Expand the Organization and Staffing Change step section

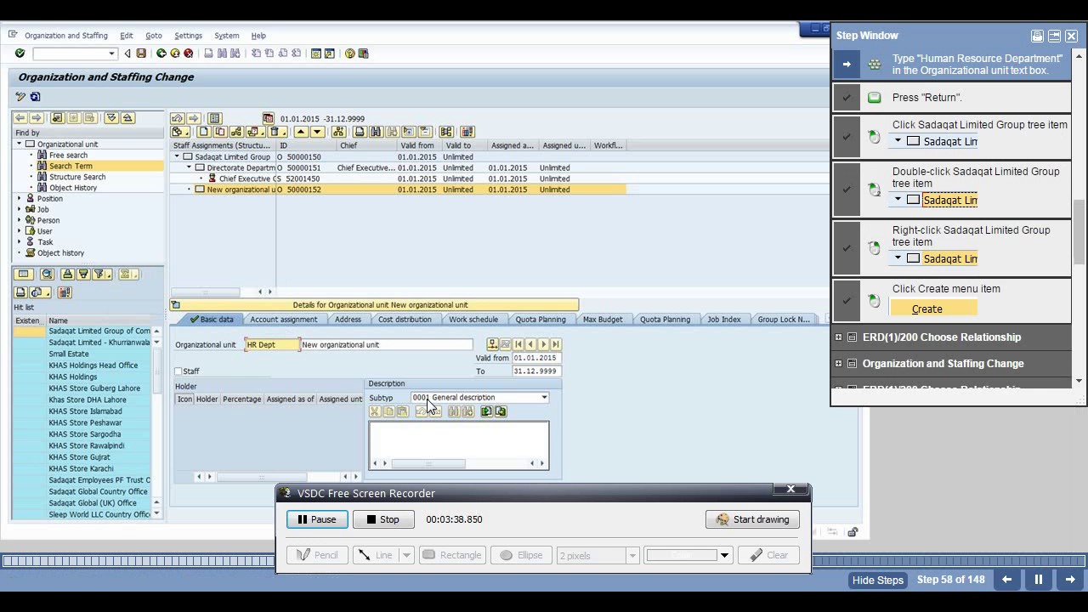pyautogui.click(x=839, y=364)
